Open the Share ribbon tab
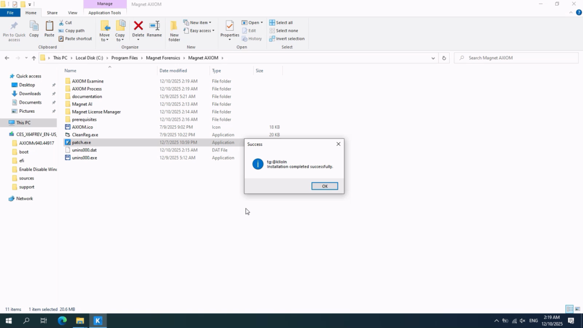Viewport: 583px width, 328px height. coord(52,13)
